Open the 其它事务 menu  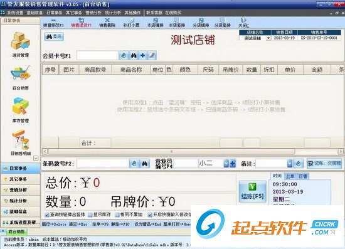pyautogui.click(x=74, y=13)
